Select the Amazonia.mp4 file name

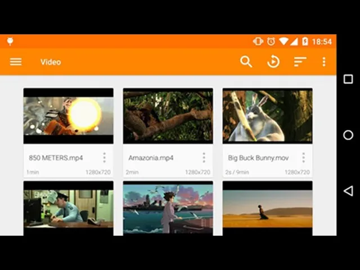pos(151,158)
